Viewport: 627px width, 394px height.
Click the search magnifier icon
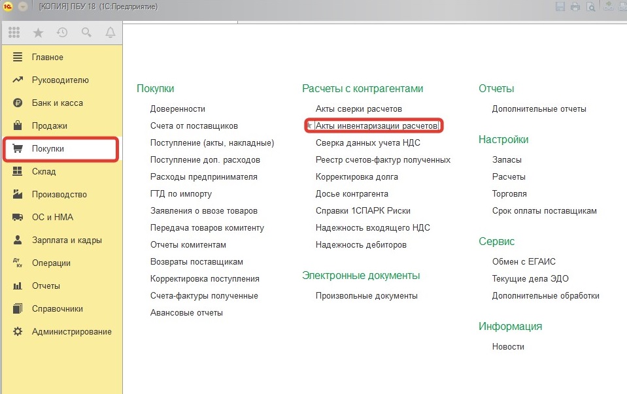[86, 32]
